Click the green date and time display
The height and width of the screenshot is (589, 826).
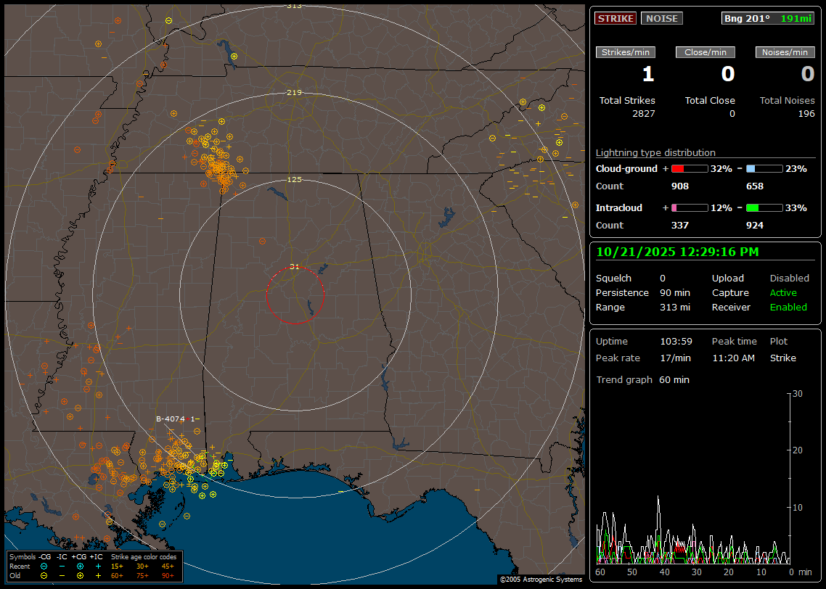677,252
